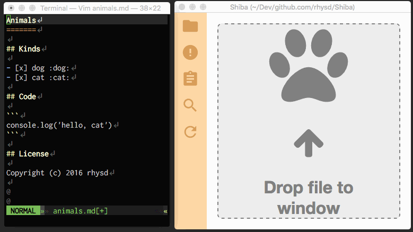Click the 'Copyright (c) 2016 rhysd' line
This screenshot has height=232, width=413.
pyautogui.click(x=57, y=173)
